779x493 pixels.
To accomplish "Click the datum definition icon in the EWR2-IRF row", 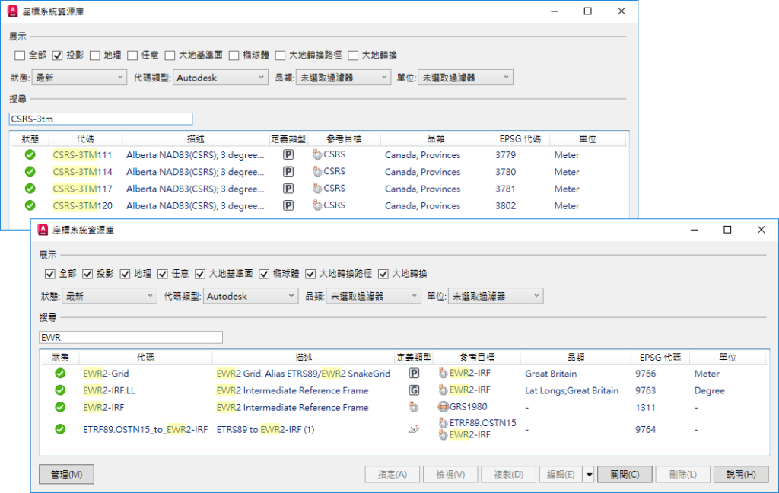I will pyautogui.click(x=413, y=406).
